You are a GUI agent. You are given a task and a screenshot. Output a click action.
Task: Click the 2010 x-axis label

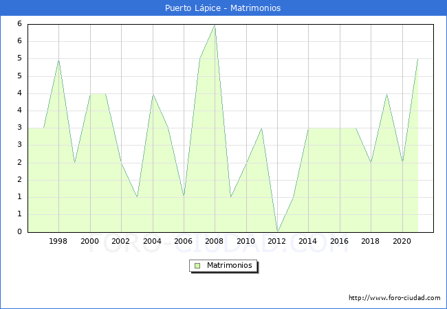pos(246,241)
